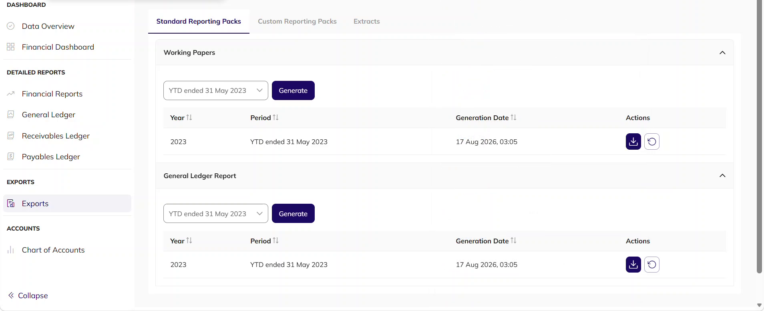Open General Ledger Report period dropdown
Viewport: 764px width, 311px height.
click(x=216, y=213)
